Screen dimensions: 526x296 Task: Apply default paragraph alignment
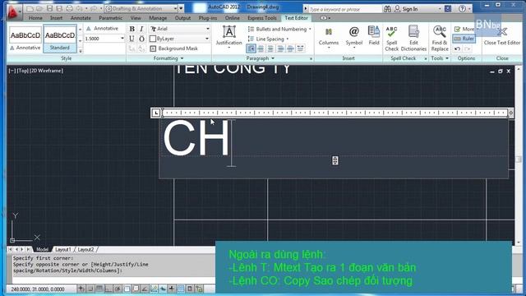point(251,49)
